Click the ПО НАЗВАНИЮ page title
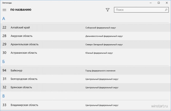Screen dimensions: 171x111 (21, 10)
